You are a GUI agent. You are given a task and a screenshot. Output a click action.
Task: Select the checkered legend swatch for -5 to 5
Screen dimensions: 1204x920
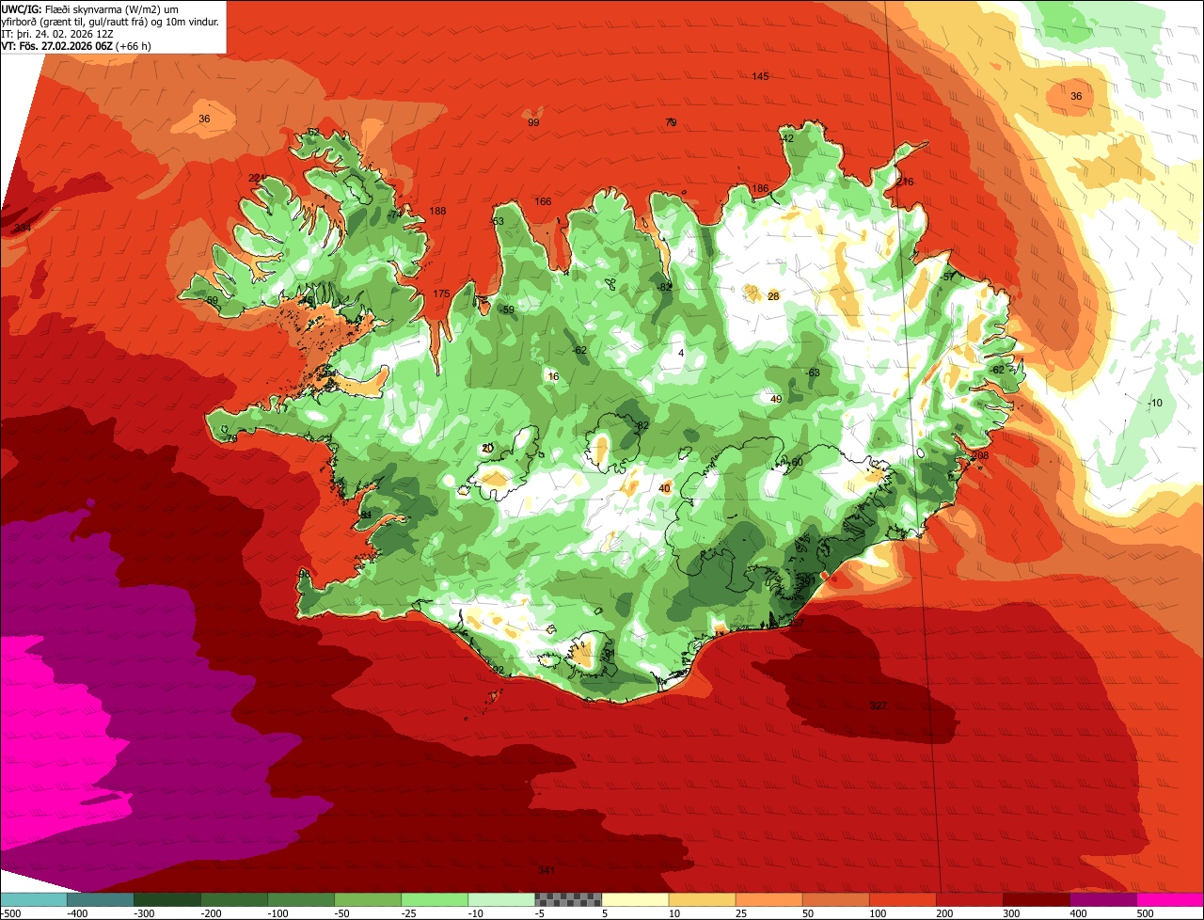pyautogui.click(x=568, y=899)
